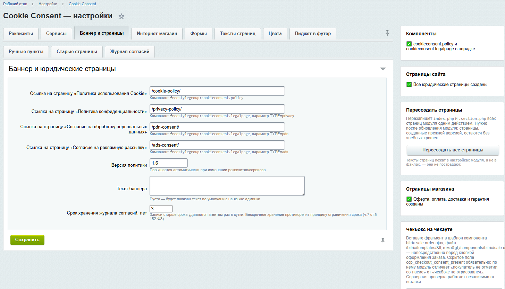Select the «Пересоздать страницы» heading
Image resolution: width=505 pixels, height=289 pixels.
tap(434, 110)
